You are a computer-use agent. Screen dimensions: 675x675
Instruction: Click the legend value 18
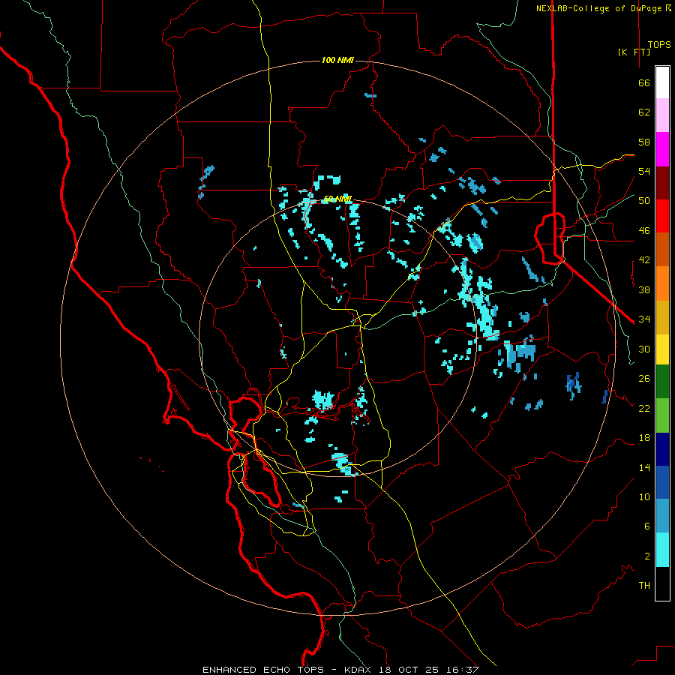tap(644, 438)
